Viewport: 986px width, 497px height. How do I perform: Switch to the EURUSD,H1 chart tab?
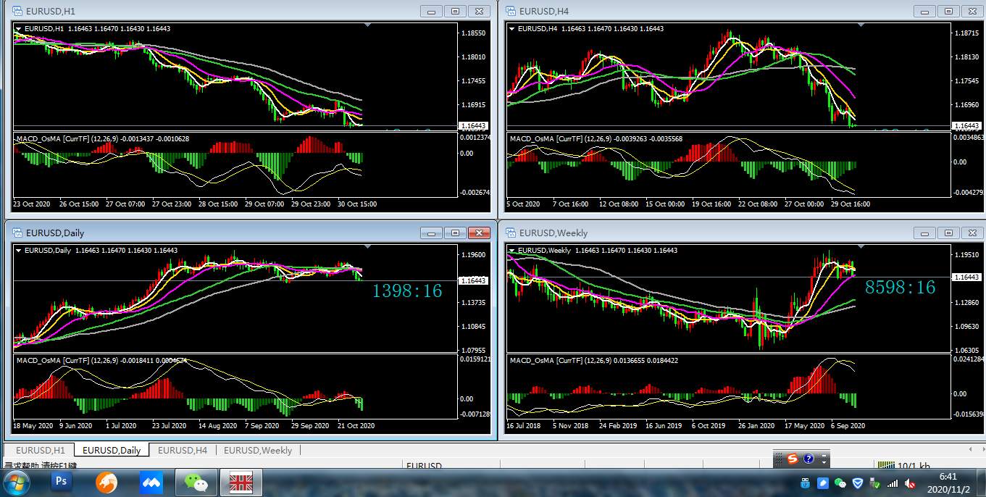click(x=40, y=450)
